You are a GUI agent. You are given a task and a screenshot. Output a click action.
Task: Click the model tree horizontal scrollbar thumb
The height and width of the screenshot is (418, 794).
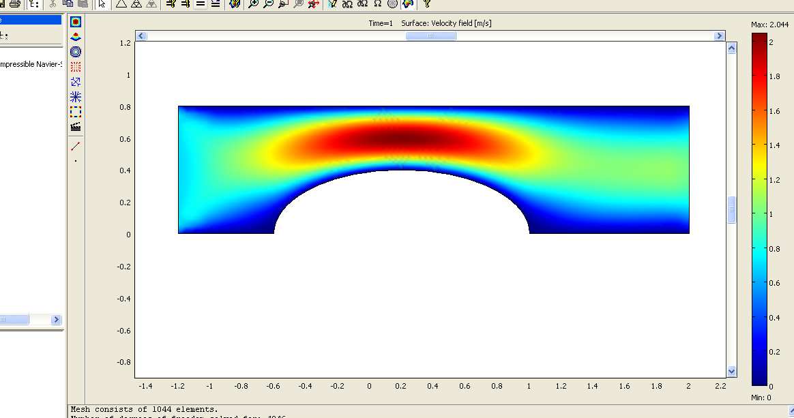click(14, 320)
